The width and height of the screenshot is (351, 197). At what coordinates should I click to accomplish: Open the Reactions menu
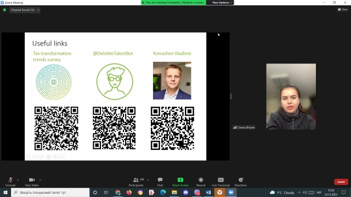pos(241,182)
